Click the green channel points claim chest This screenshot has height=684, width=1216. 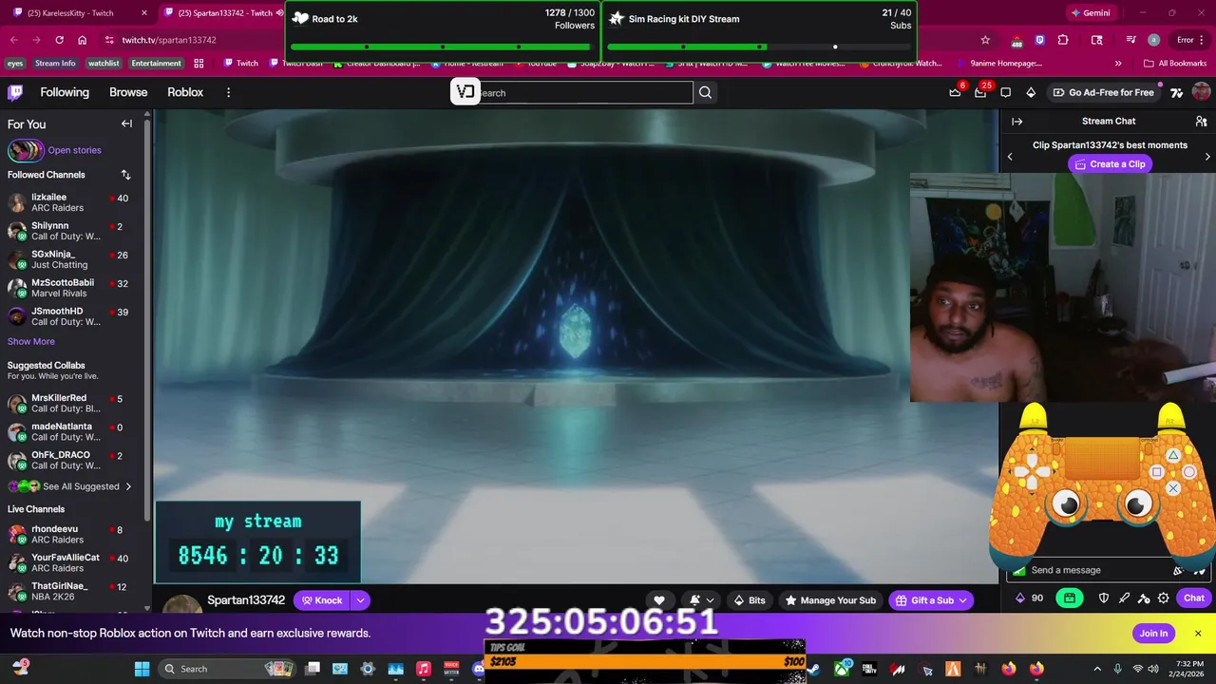click(x=1070, y=598)
